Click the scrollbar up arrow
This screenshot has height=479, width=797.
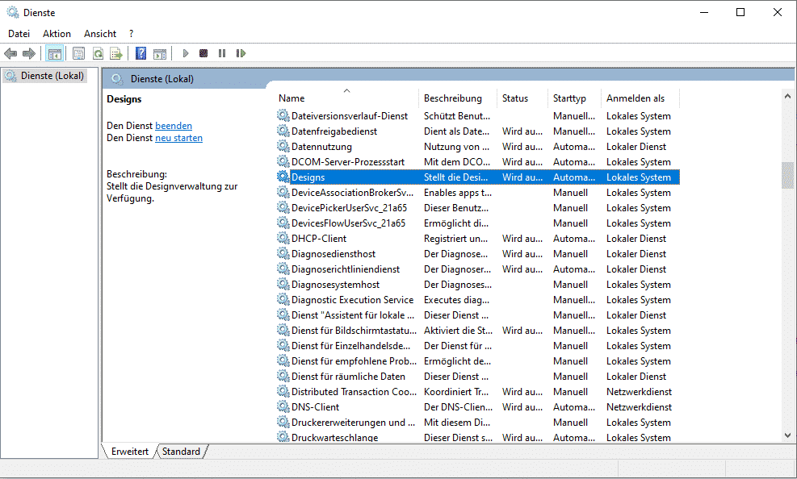(x=787, y=96)
